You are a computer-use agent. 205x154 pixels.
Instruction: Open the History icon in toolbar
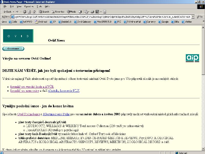coord(80,12)
